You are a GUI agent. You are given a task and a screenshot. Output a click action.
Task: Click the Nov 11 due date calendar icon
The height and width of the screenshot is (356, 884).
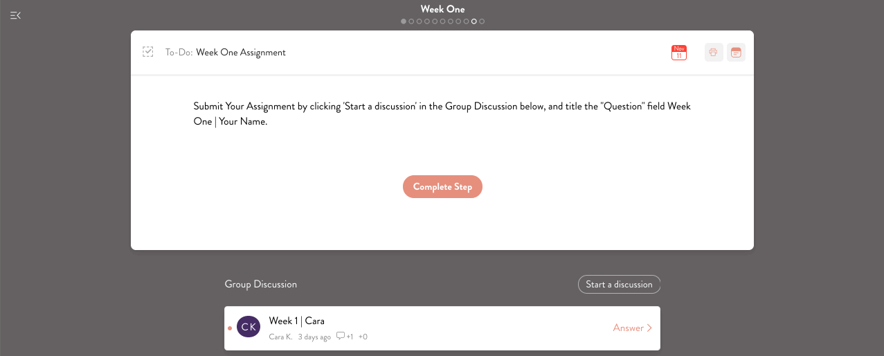pos(679,53)
